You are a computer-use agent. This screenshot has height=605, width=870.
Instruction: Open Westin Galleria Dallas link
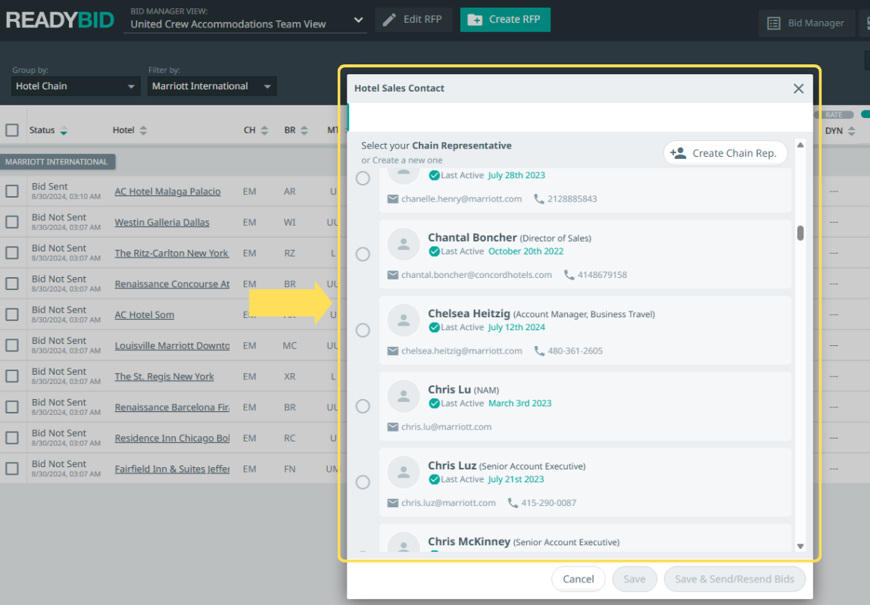pos(162,223)
